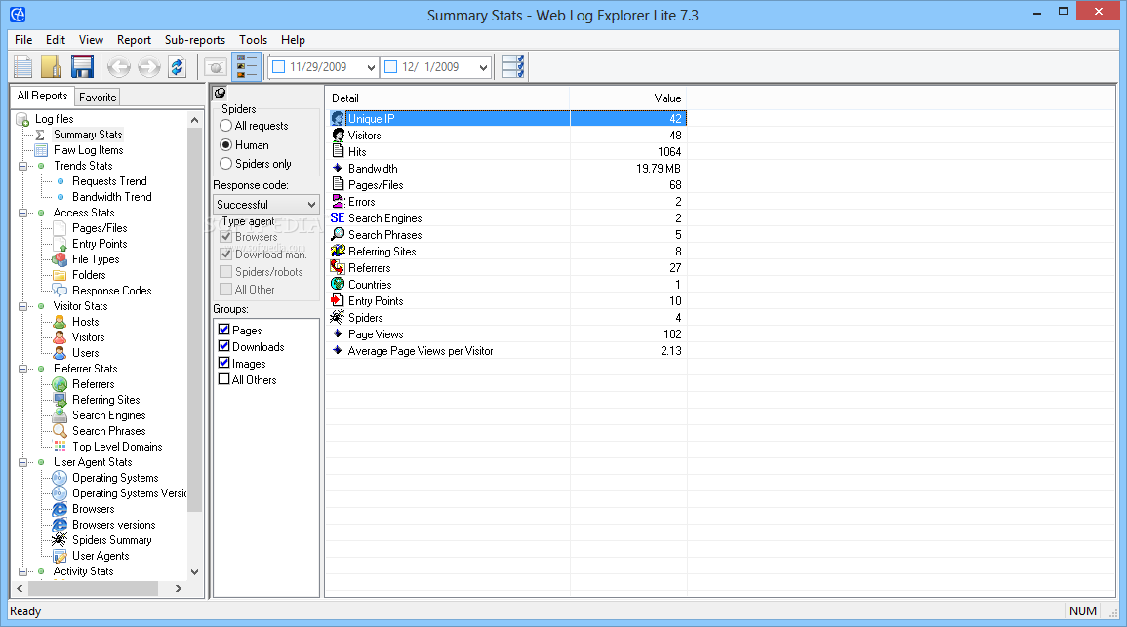This screenshot has width=1127, height=627.
Task: Toggle the 12/1/2009 end date checkbox
Action: click(391, 66)
